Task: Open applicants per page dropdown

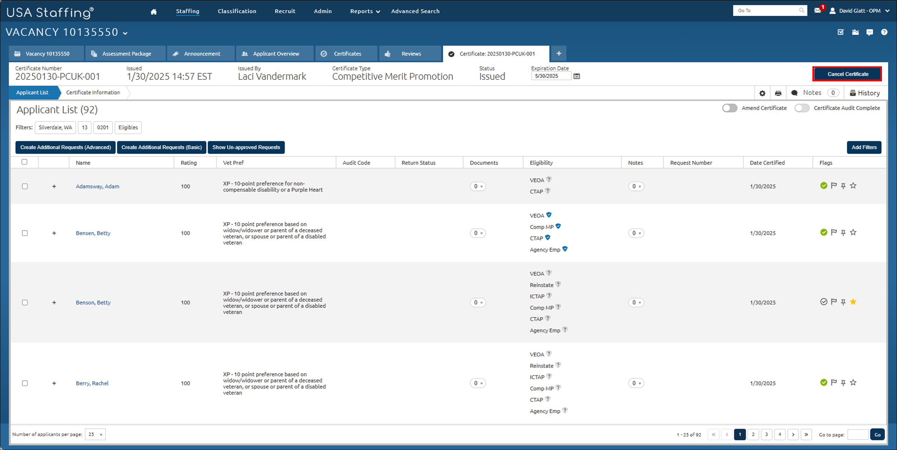Action: tap(95, 435)
